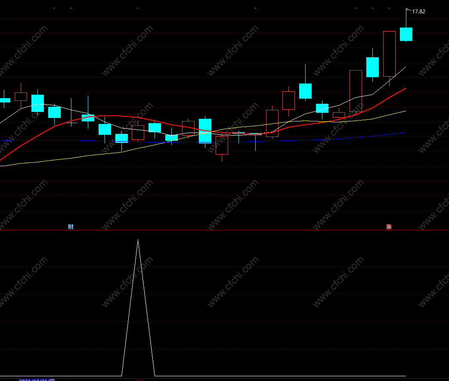Viewport: 449px width, 381px height.
Task: Select the tallest red hollow candlestick near the right
Action: (x=389, y=54)
